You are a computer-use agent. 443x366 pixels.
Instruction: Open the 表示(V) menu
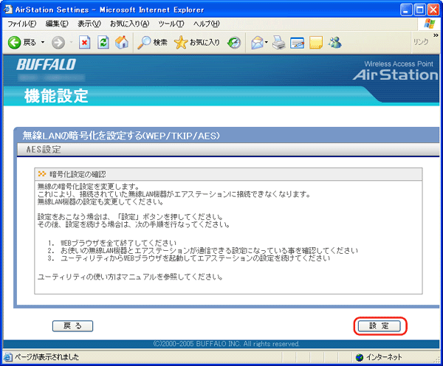(89, 24)
